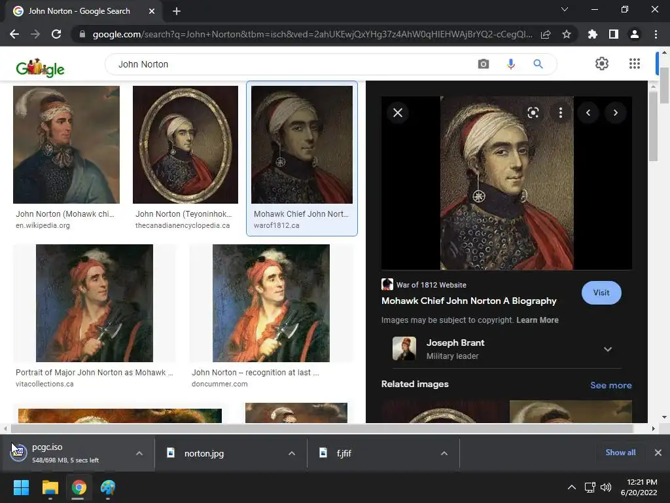The image size is (670, 503).
Task: Open Chrome profile avatar menu
Action: click(635, 34)
